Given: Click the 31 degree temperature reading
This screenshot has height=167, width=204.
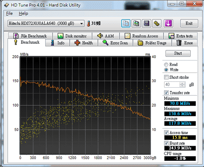Looking at the screenshot, I should [x=96, y=24].
